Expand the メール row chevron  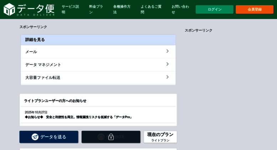click(168, 51)
